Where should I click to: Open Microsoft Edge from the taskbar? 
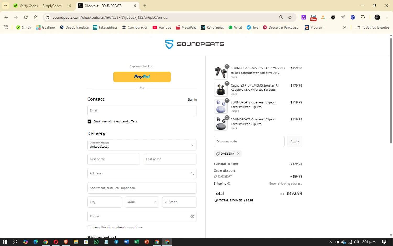[36, 242]
